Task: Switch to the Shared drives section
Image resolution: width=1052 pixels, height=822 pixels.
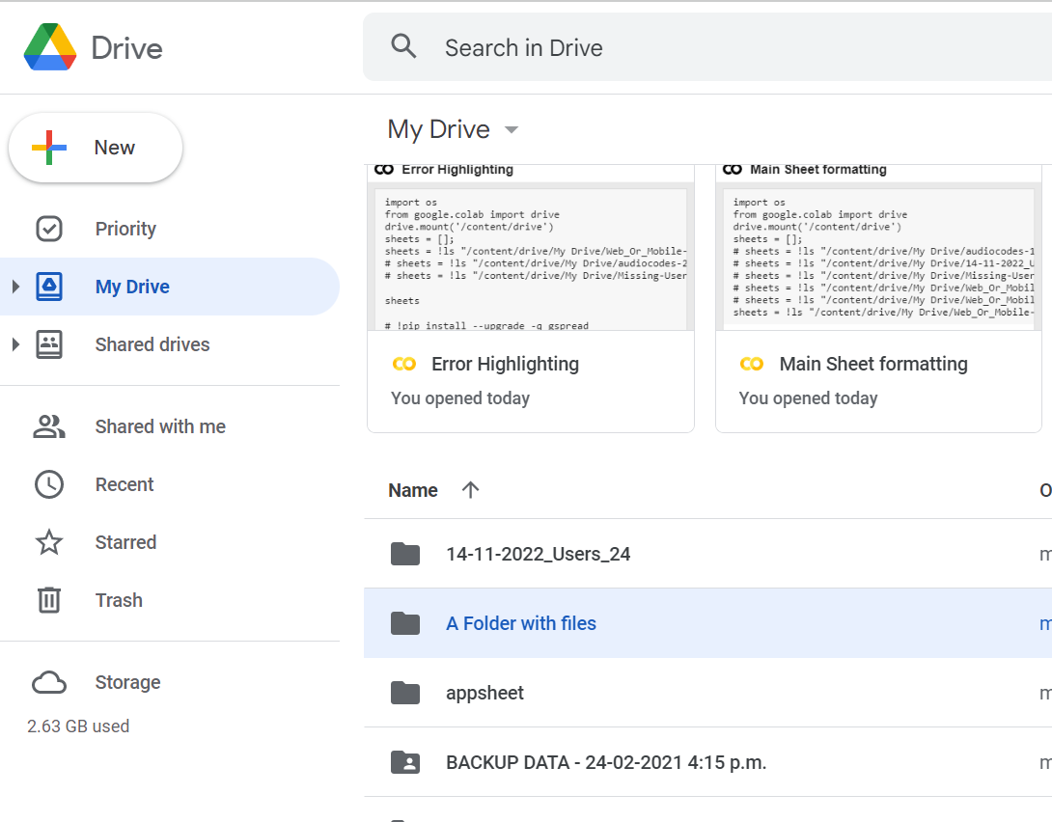Action: (x=152, y=344)
